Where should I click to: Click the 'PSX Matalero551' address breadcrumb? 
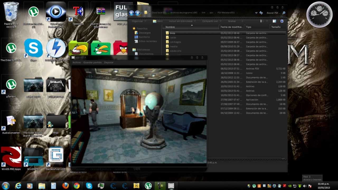point(226,13)
